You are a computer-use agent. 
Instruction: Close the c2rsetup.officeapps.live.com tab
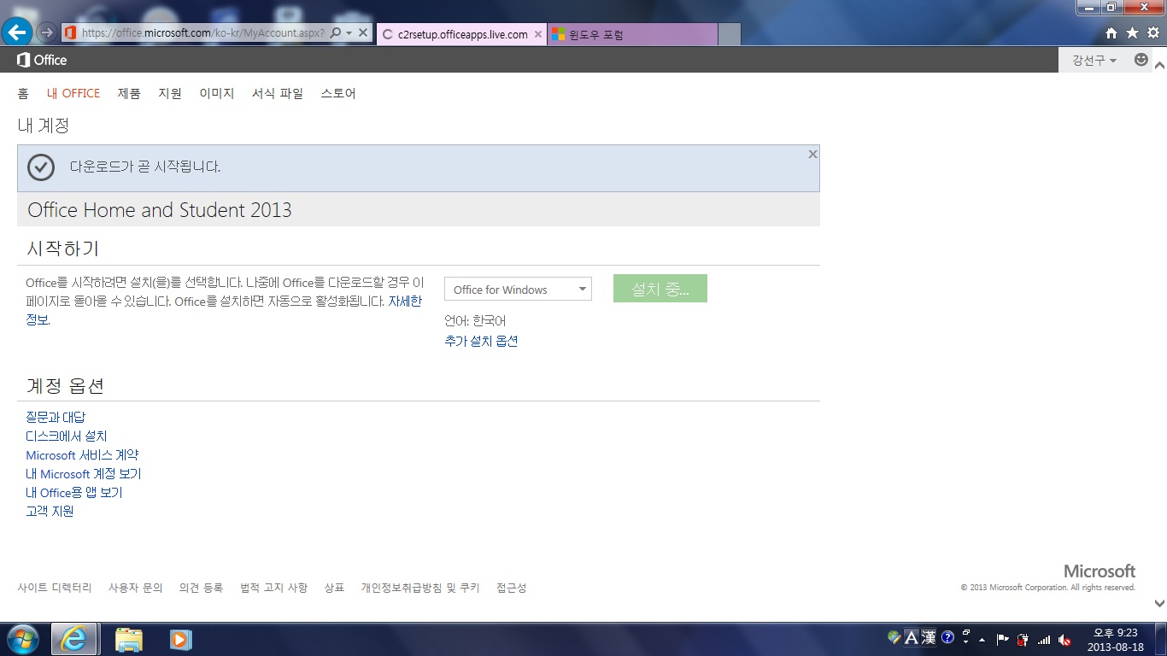click(x=538, y=34)
